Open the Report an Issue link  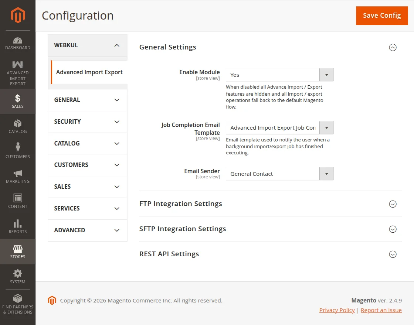[x=381, y=310]
